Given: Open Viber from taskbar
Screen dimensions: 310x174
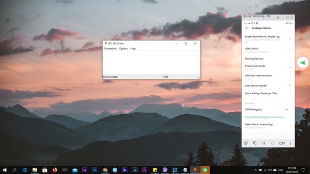Looking at the screenshot, I should click(165, 170).
